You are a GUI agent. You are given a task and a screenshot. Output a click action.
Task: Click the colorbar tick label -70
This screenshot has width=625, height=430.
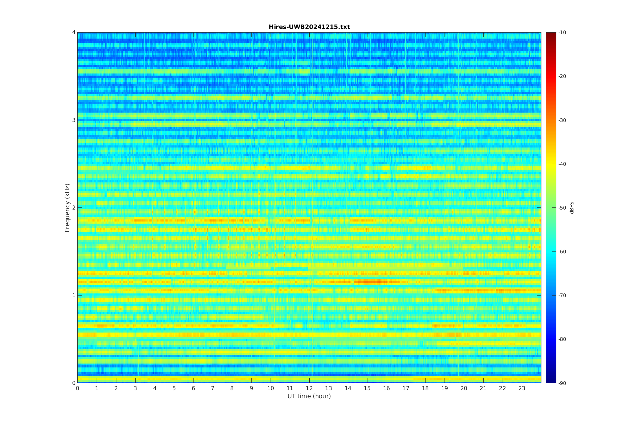click(x=562, y=295)
